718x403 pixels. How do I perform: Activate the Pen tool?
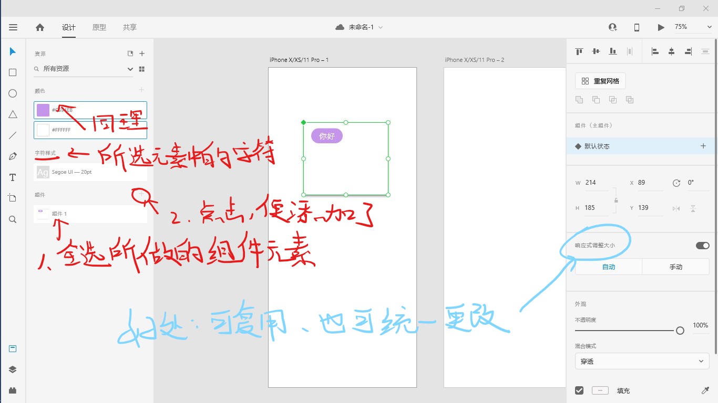coord(13,156)
